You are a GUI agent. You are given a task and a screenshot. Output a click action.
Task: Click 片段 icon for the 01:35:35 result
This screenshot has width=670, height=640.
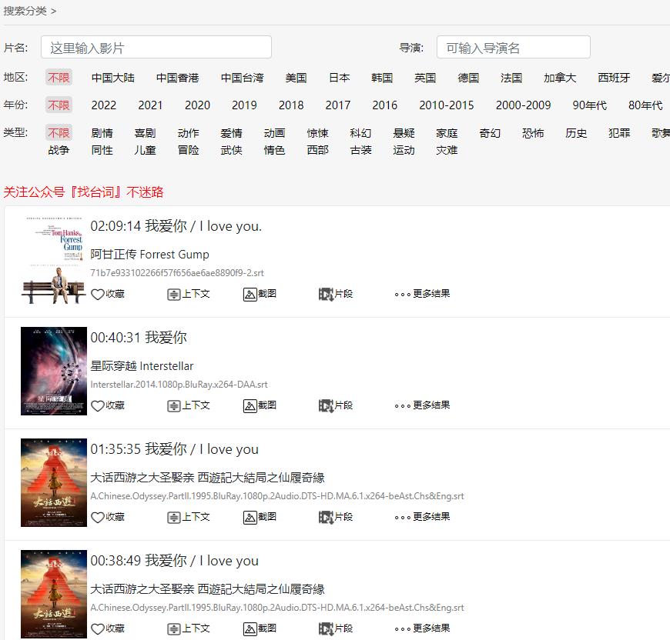(326, 517)
